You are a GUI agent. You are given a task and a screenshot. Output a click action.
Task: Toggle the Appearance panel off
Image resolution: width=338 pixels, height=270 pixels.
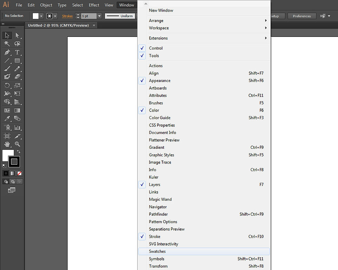(204, 81)
